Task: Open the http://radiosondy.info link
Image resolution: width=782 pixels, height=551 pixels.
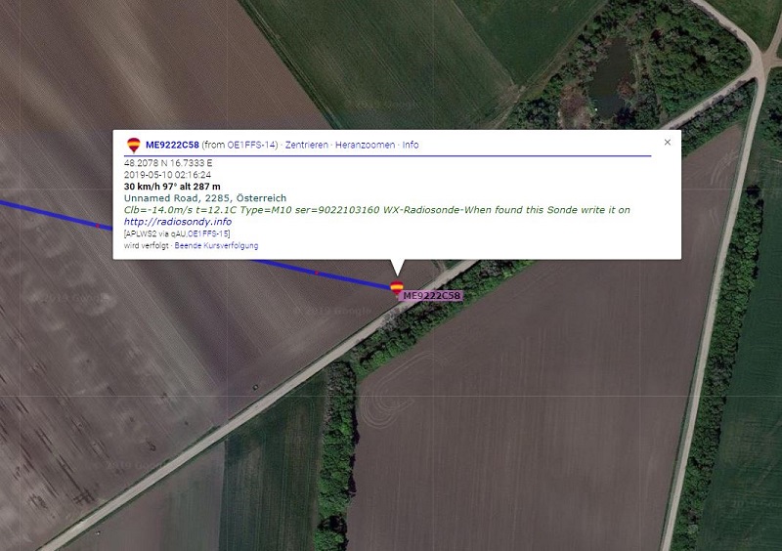Action: click(178, 222)
